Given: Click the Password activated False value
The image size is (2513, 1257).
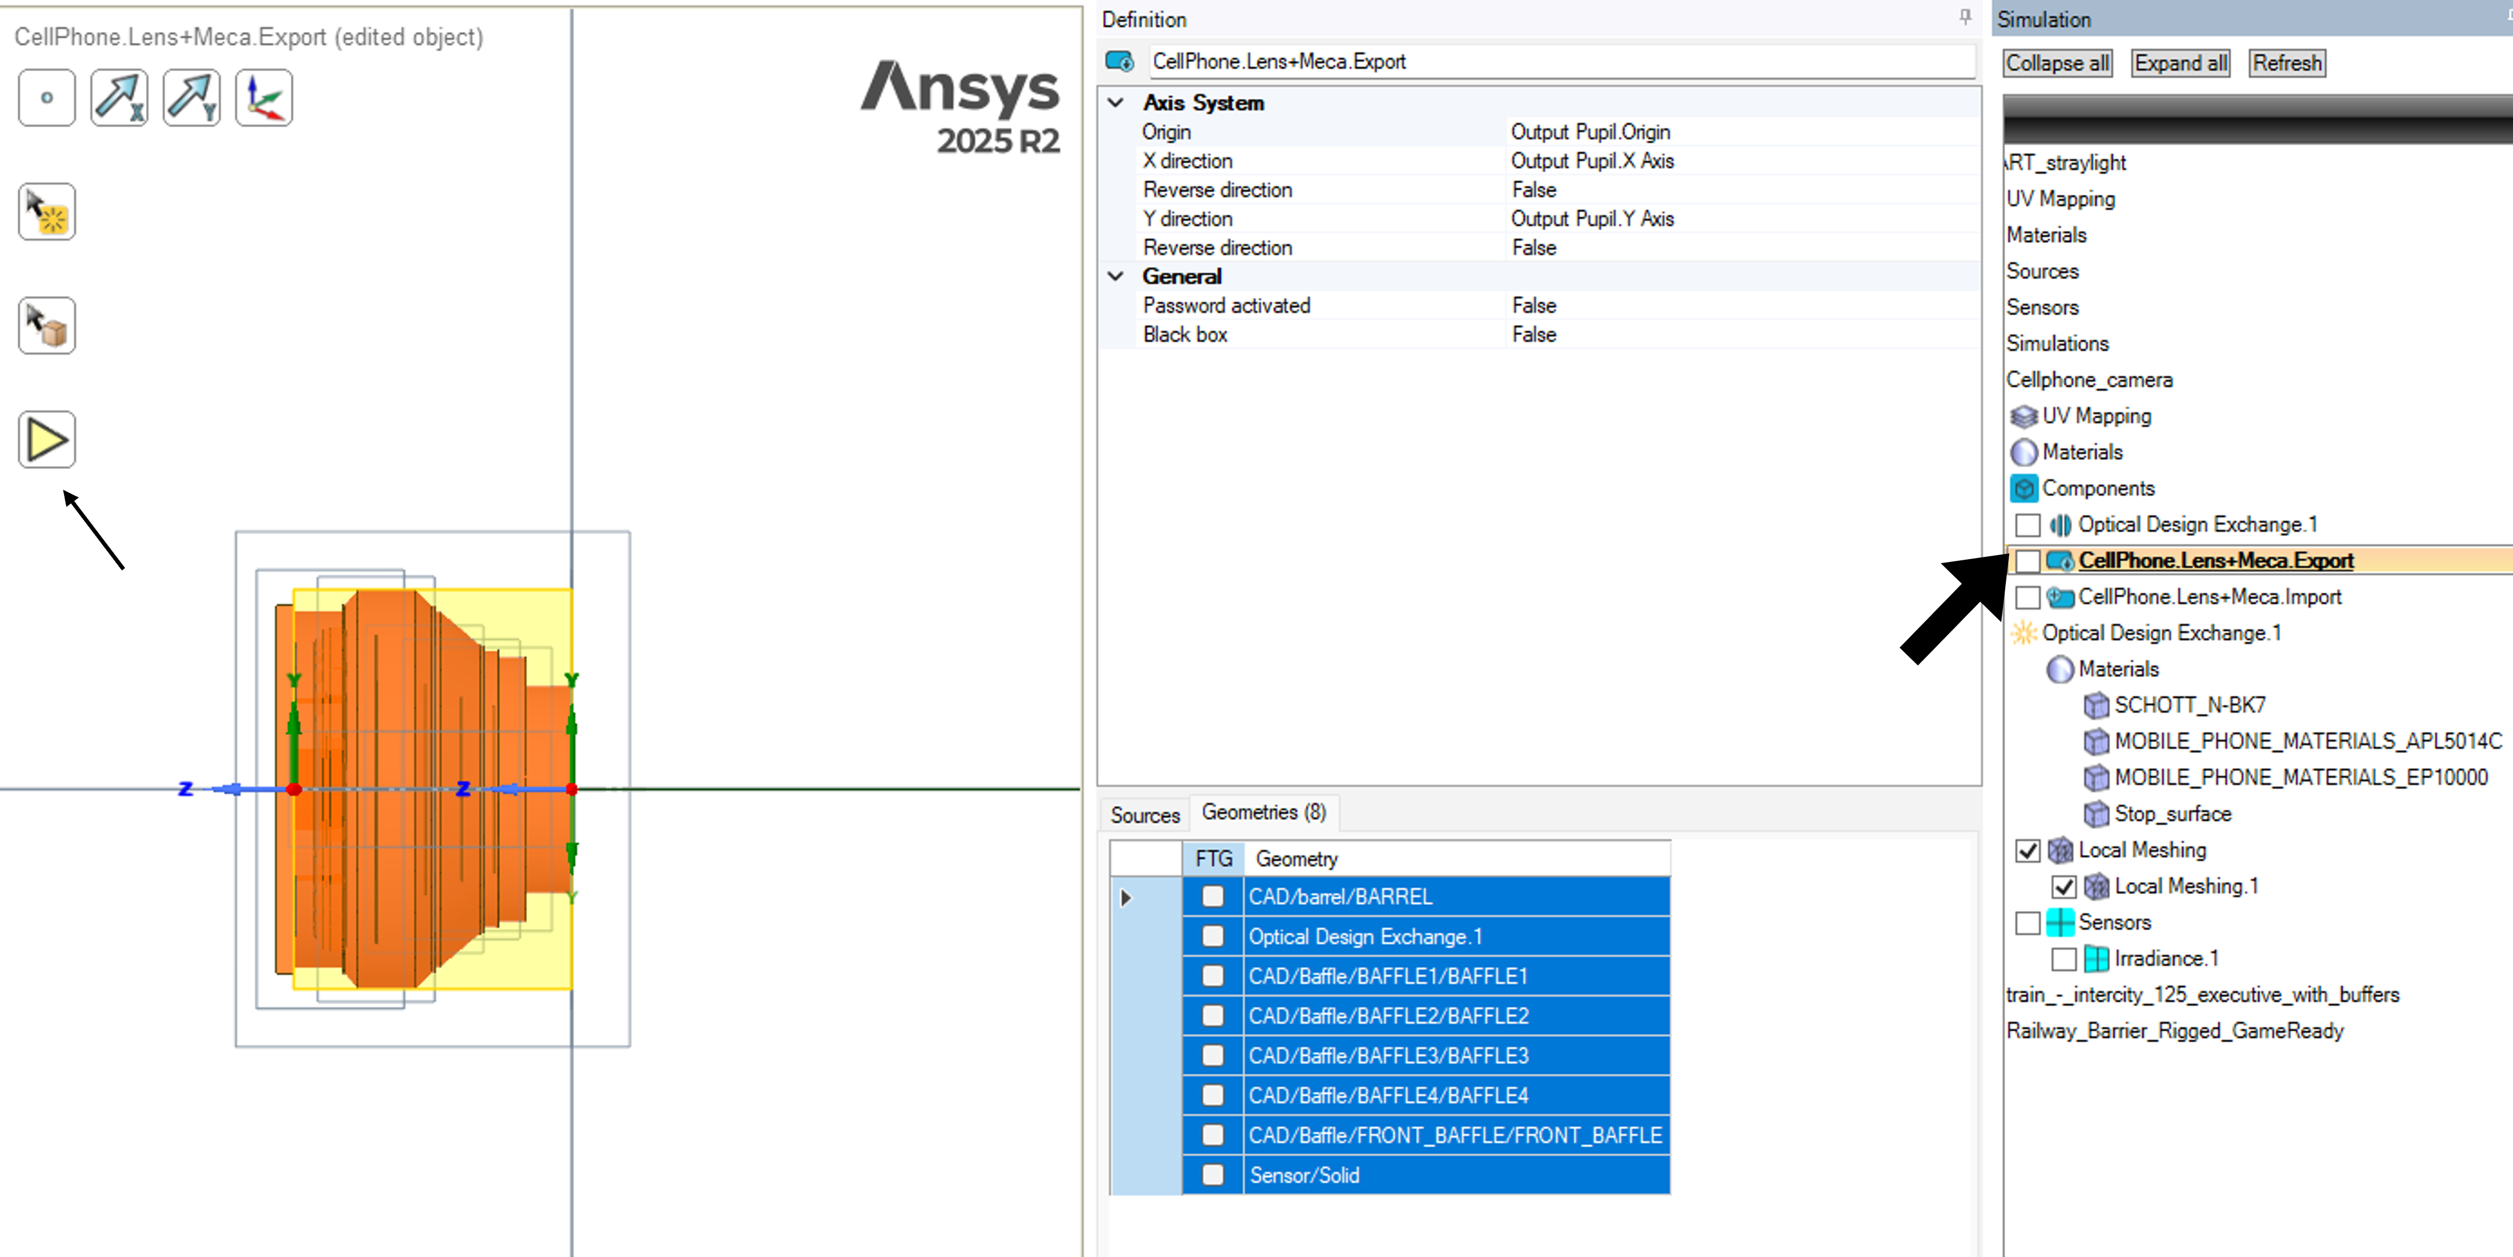Looking at the screenshot, I should tap(1534, 305).
